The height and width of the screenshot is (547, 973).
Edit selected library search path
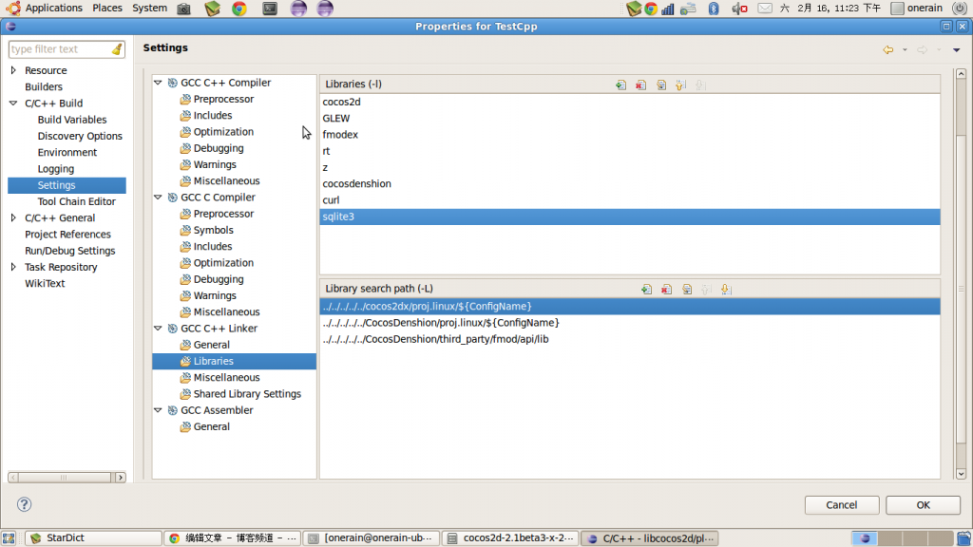(x=687, y=289)
